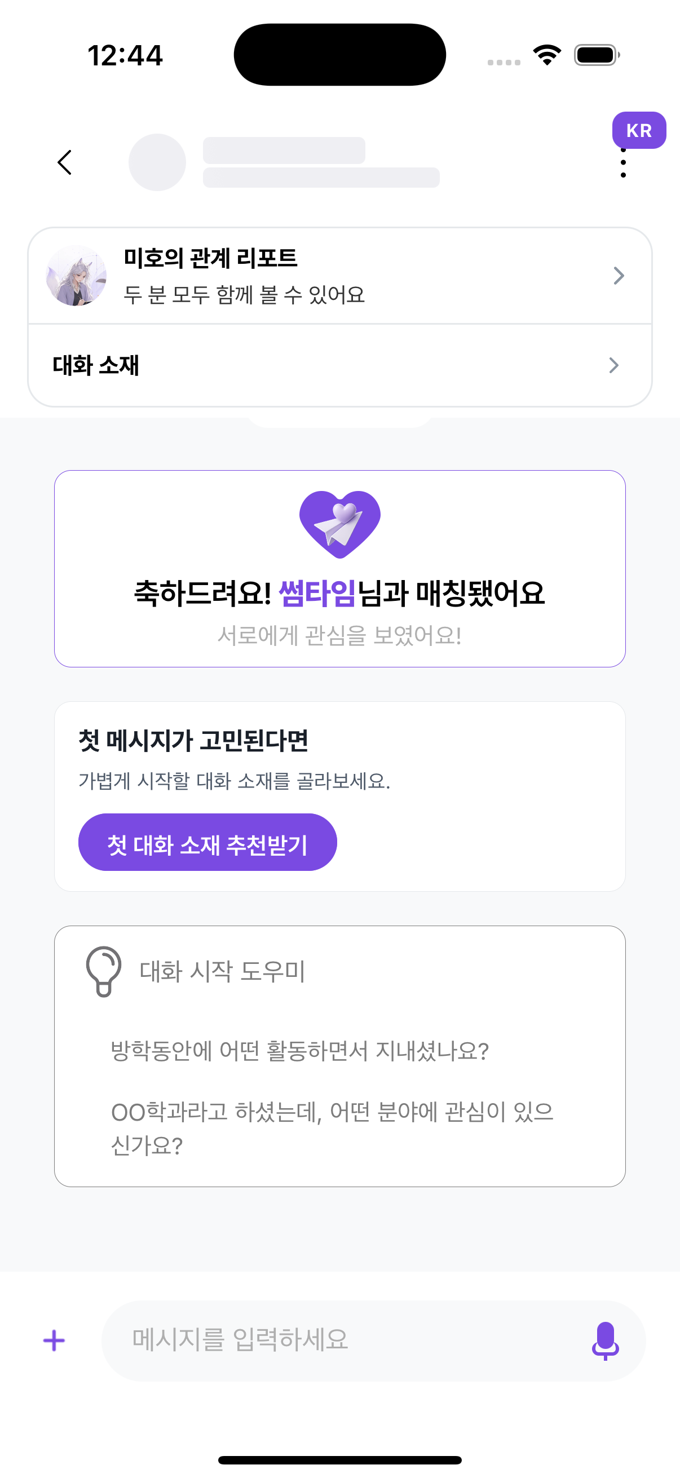The width and height of the screenshot is (680, 1478).
Task: Tap the purple microphone icon
Action: coord(606,1341)
